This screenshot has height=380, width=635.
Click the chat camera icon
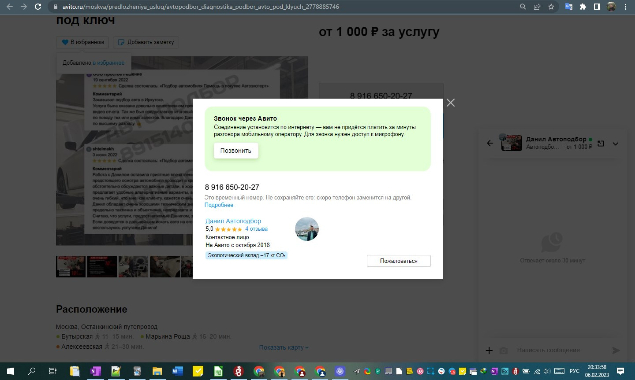[x=504, y=350]
